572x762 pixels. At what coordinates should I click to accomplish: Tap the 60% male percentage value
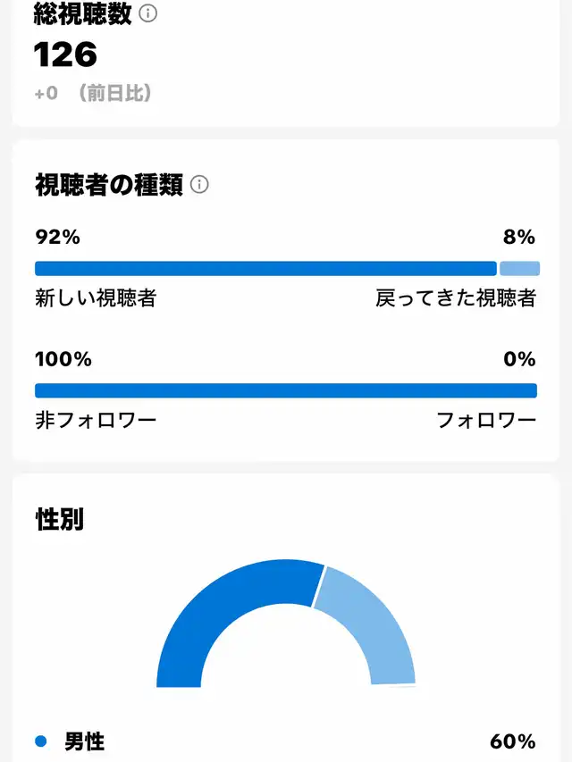pos(513,741)
